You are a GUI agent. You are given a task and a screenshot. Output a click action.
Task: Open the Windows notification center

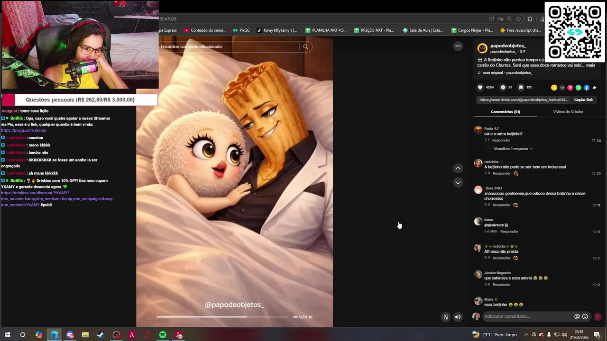[x=597, y=335]
